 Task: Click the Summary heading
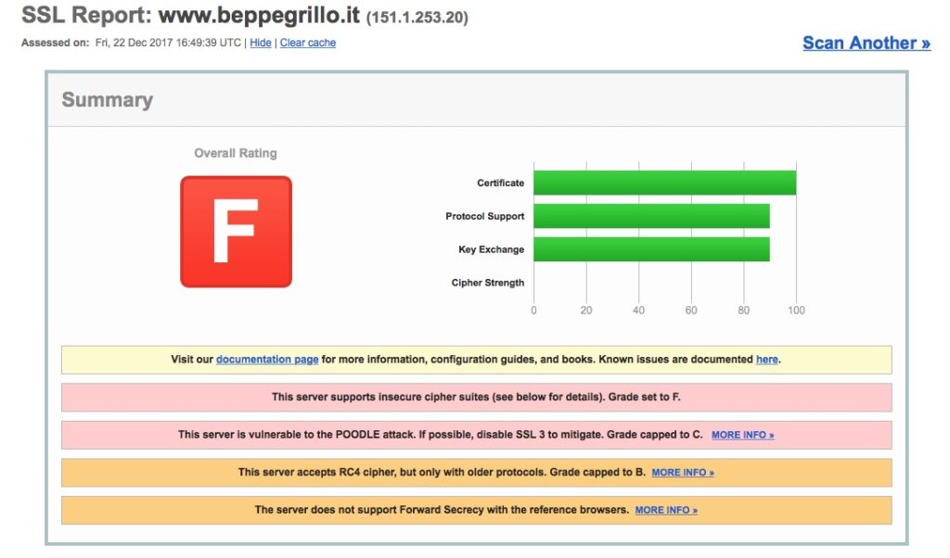pyautogui.click(x=108, y=100)
